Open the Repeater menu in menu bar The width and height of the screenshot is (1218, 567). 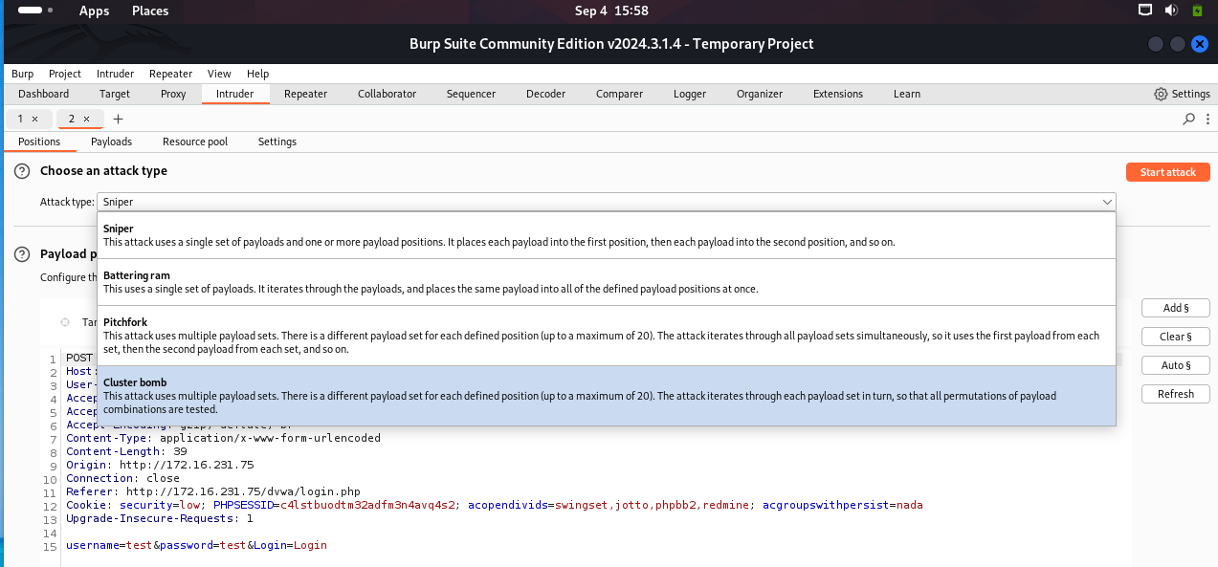(x=171, y=74)
